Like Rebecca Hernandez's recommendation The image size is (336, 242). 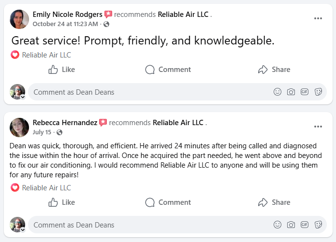tap(62, 202)
